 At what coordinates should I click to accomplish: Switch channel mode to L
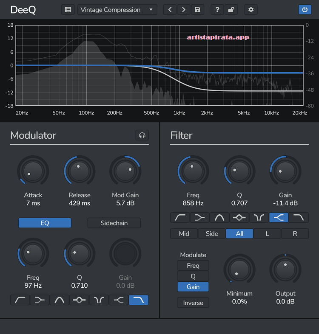(267, 233)
